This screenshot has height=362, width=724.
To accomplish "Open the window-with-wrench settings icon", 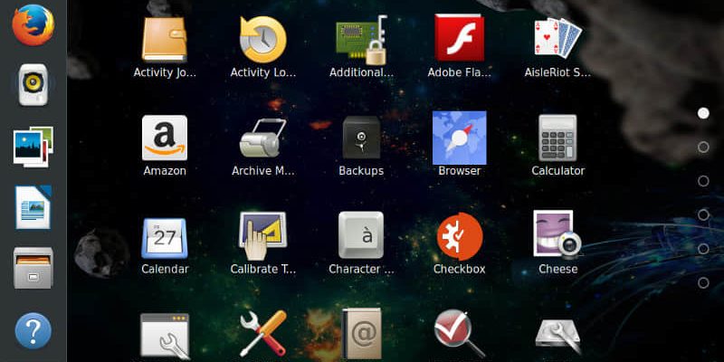I will (x=165, y=337).
